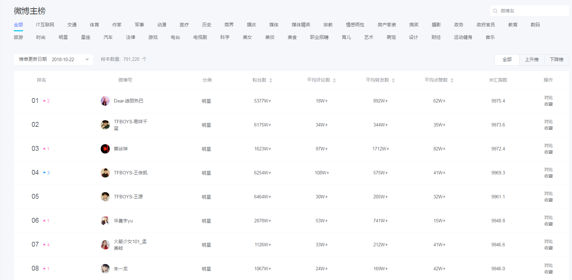Sort by 粉丝数 column arrows
572x280 pixels.
[271, 80]
